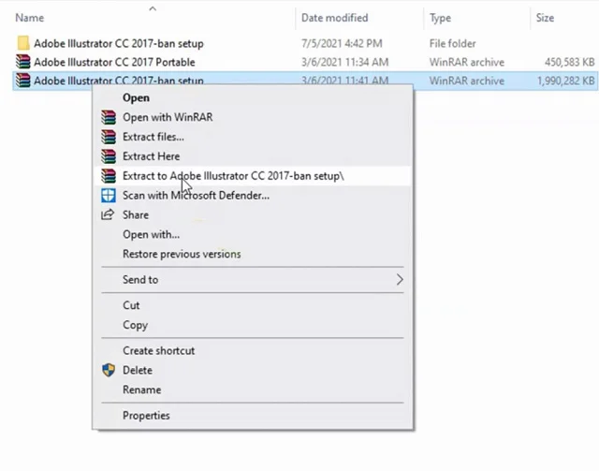This screenshot has height=471, width=599.
Task: Click the date 3/6/2021 11:34 AM
Action: tap(345, 62)
